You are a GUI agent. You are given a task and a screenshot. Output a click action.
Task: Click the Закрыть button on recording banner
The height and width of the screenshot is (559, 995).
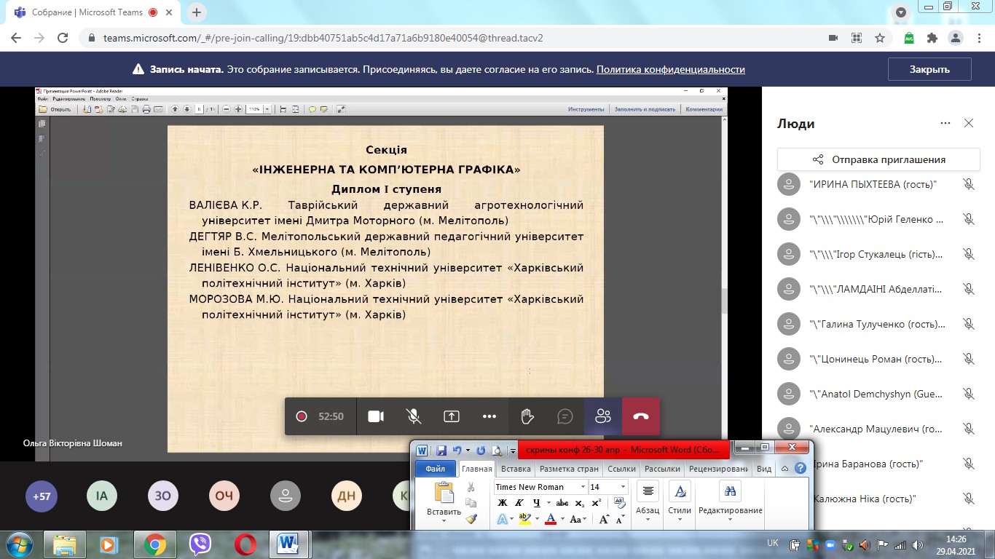929,70
